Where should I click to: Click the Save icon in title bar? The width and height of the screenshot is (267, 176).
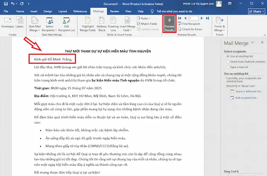click(6, 3)
